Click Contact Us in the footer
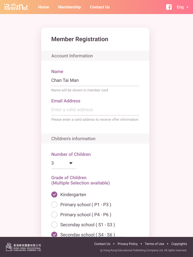Viewport: 193px width, 257px height. 102,244
